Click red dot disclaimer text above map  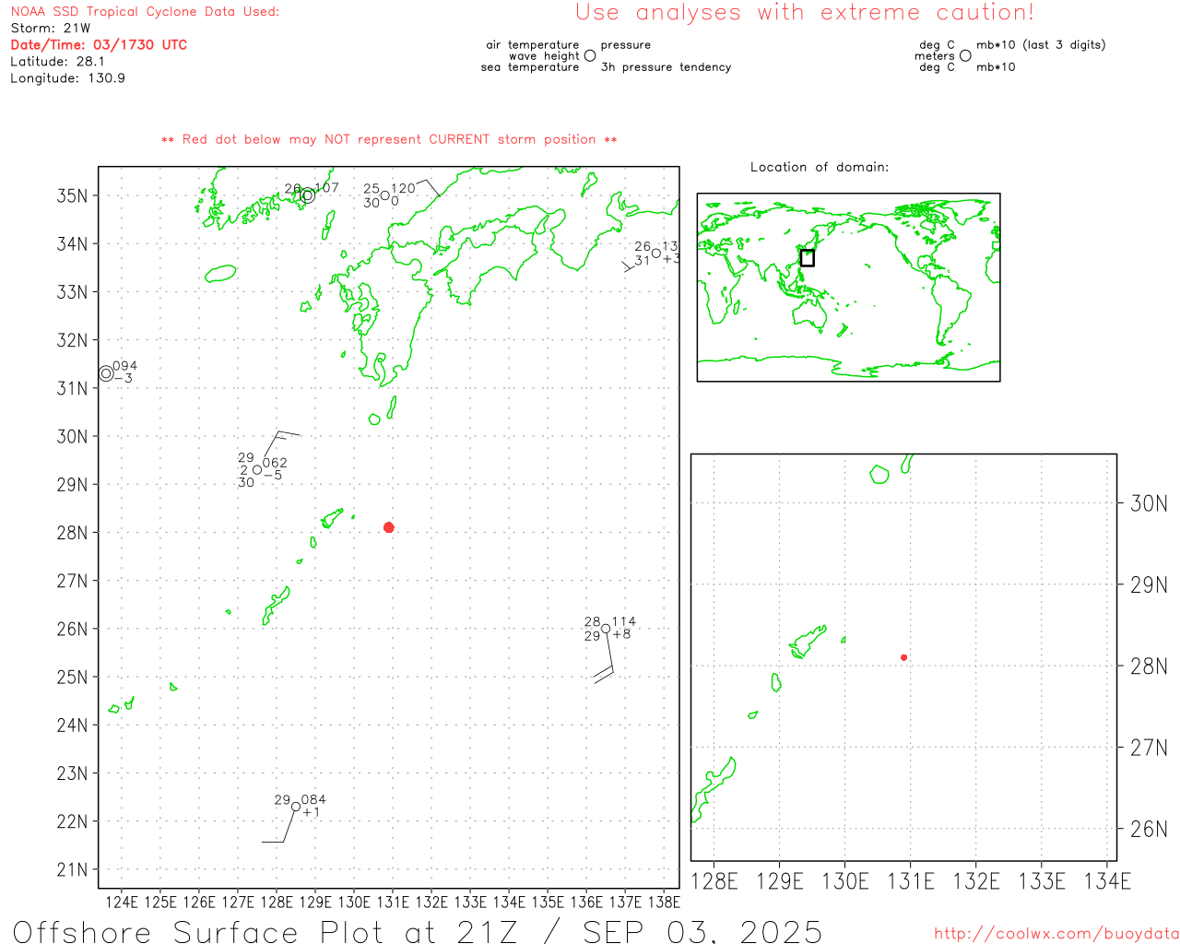tap(389, 139)
